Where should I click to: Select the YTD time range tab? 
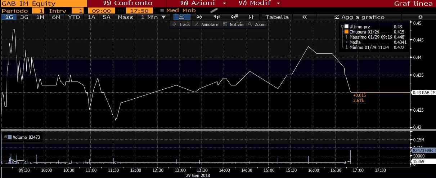coord(74,17)
